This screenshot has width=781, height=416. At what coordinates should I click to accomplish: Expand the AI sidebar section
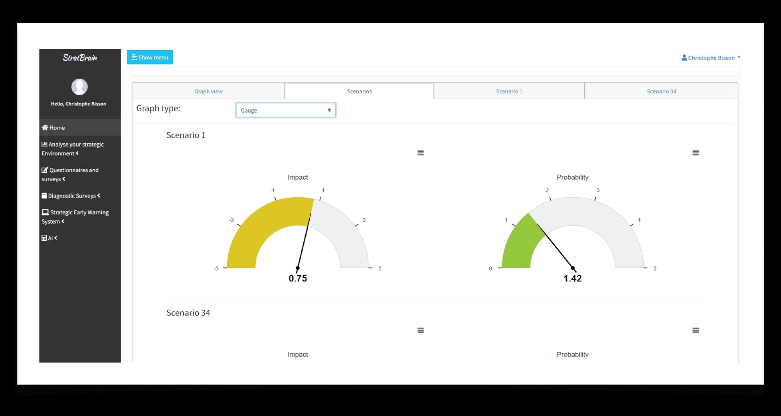click(49, 238)
